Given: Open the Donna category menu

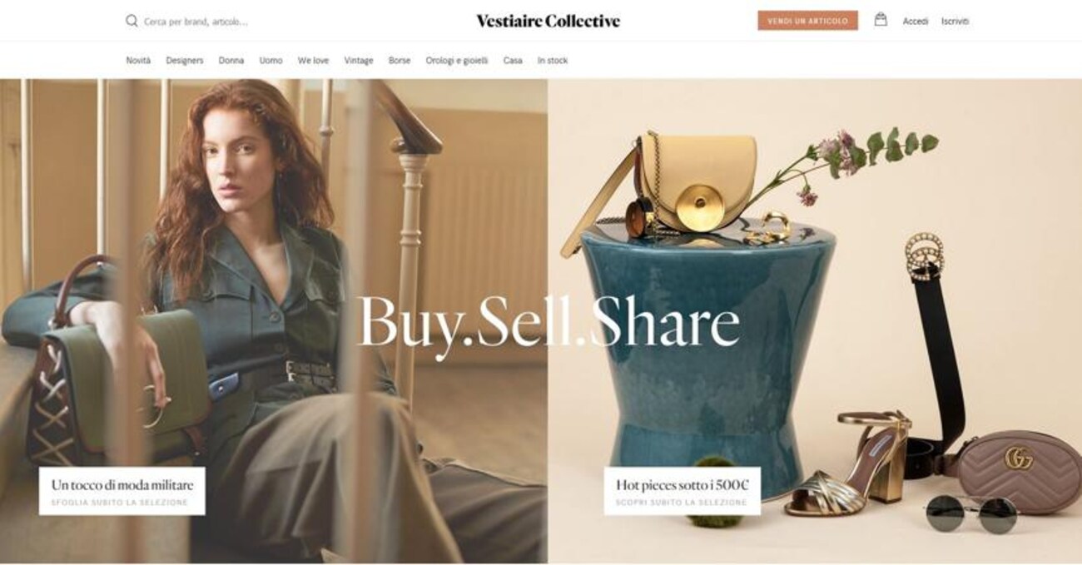Looking at the screenshot, I should 231,61.
